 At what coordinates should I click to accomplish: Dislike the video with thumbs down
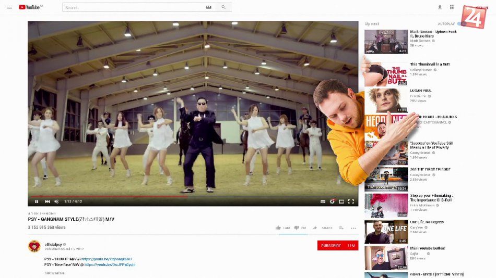[x=297, y=228]
